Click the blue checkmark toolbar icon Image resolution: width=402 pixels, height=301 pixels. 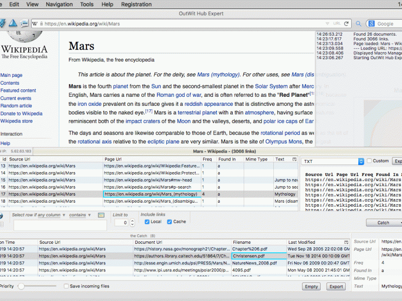2,23
